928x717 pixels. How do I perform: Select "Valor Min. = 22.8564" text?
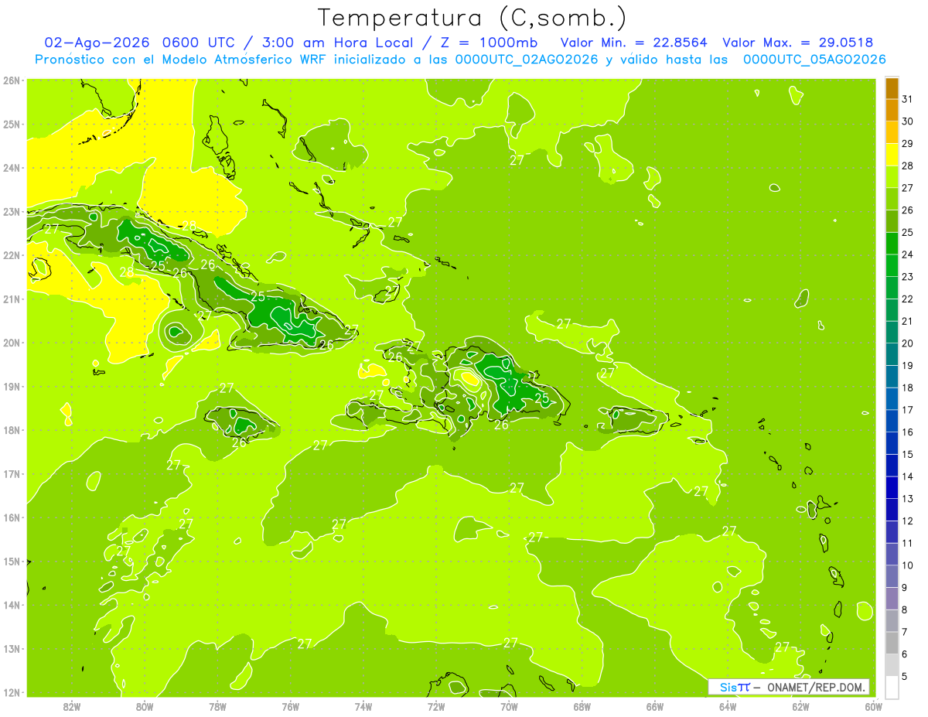[x=635, y=43]
